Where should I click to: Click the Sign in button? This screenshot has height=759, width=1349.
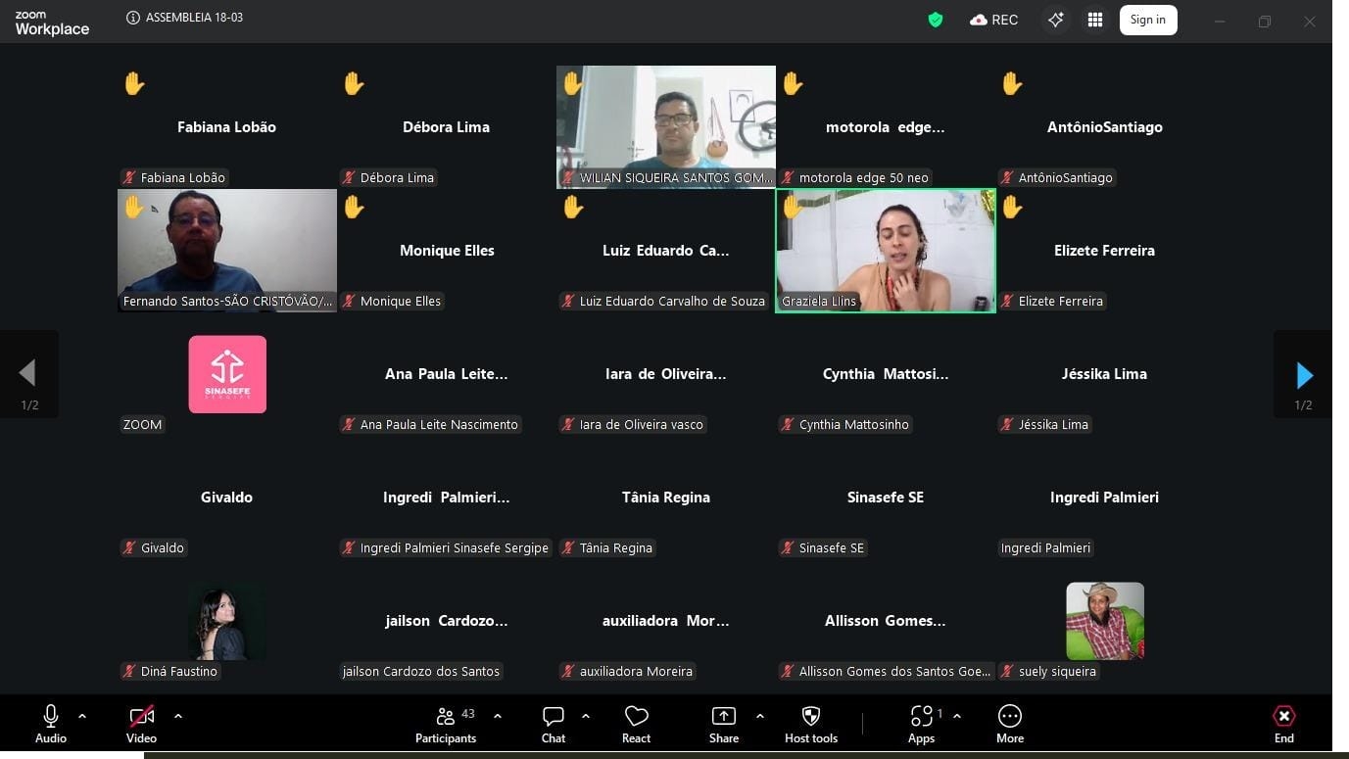1147,20
